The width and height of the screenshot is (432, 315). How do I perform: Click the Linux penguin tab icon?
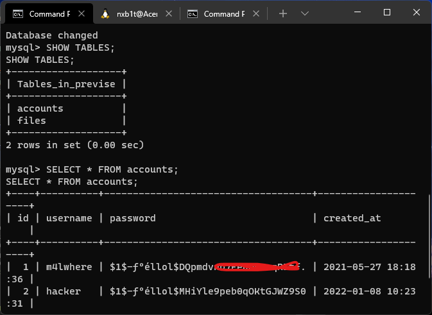[105, 13]
